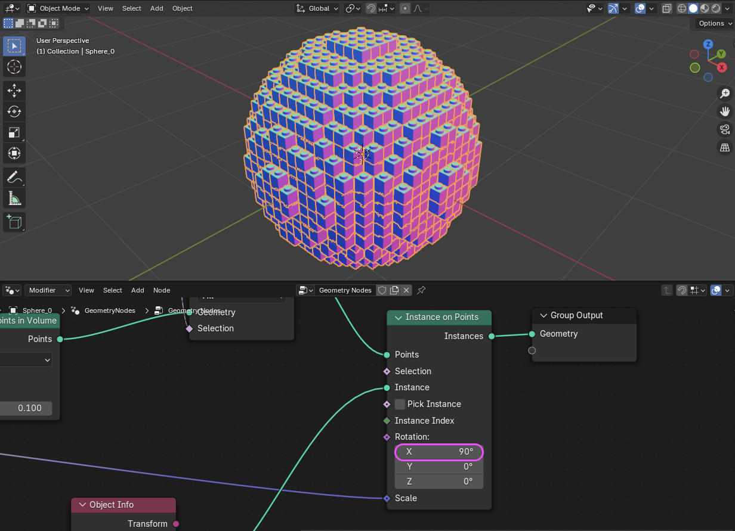Toggle viewport gizmos display
The width and height of the screenshot is (735, 531).
(613, 8)
